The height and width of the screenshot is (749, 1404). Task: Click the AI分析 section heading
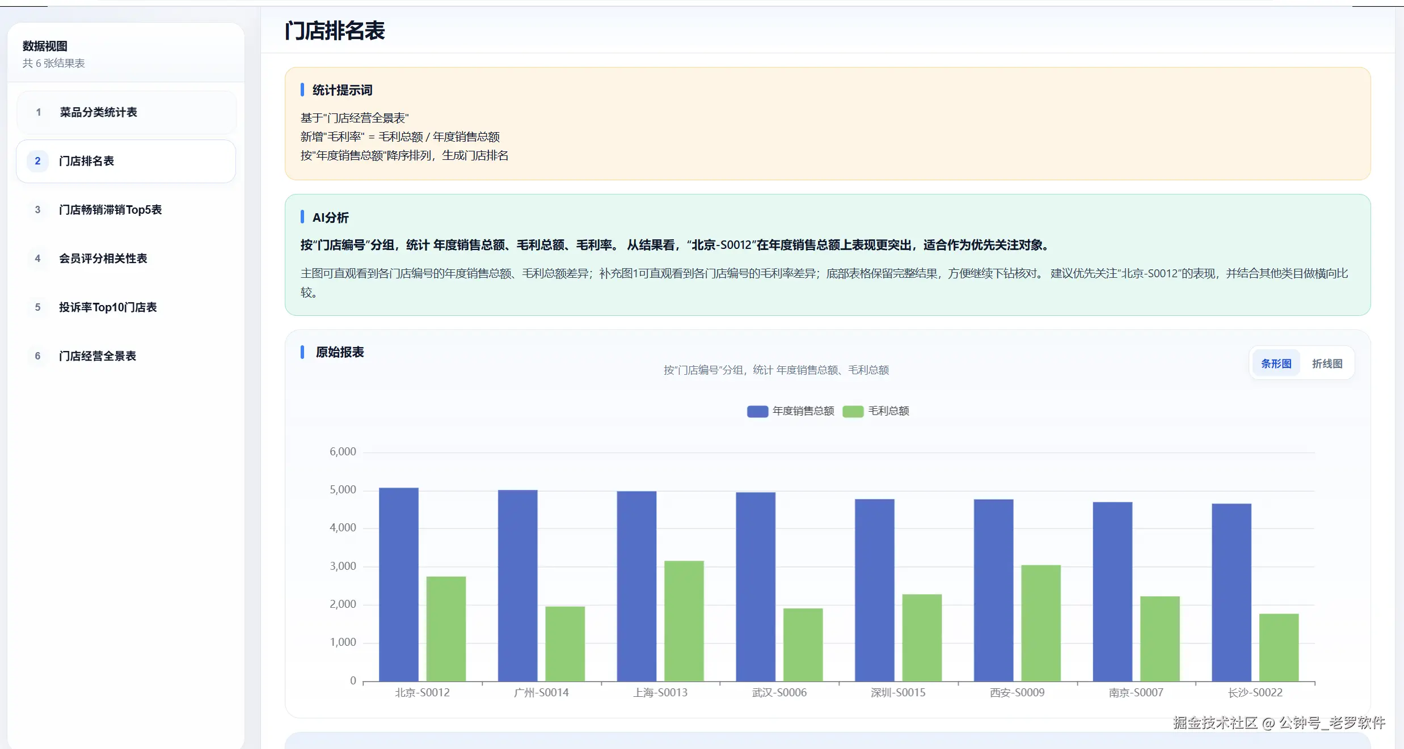331,218
